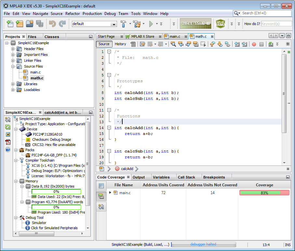Viewport: 295px width, 251px height.
Task: Click the Open Project toolbar icon
Action: tap(30, 24)
